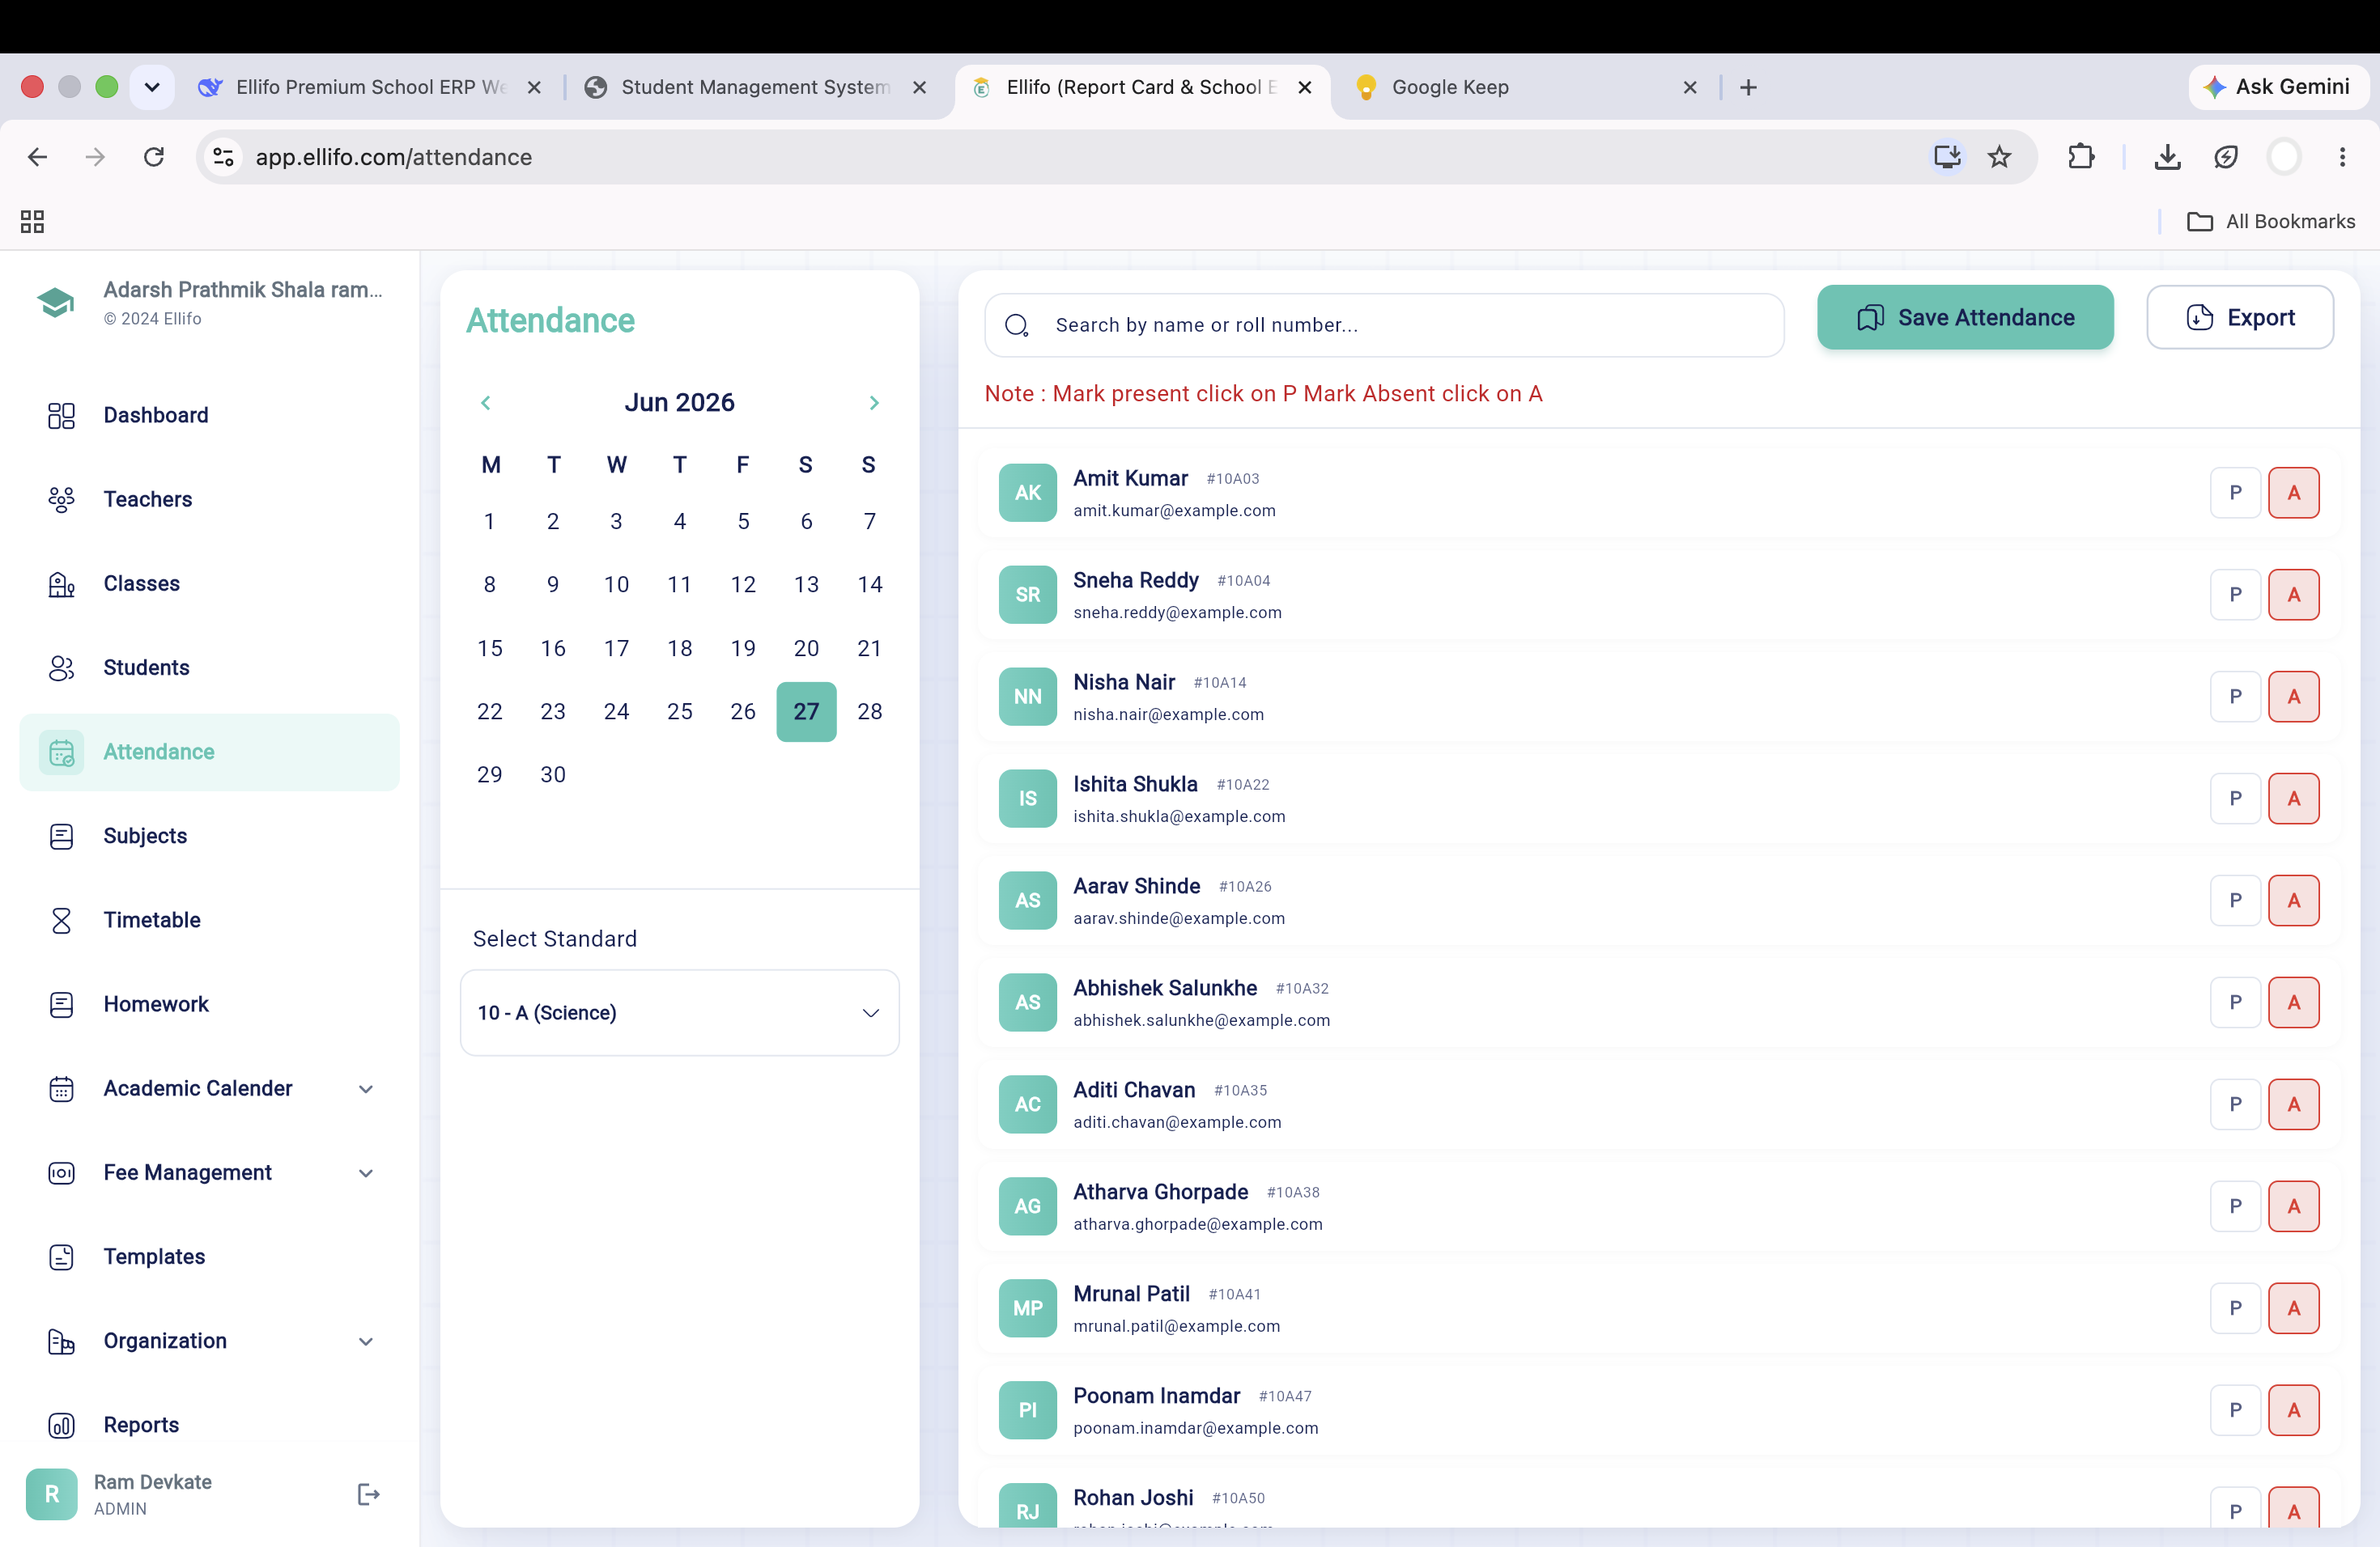2380x1547 pixels.
Task: Open the Chrome three-dot menu
Action: (2342, 157)
